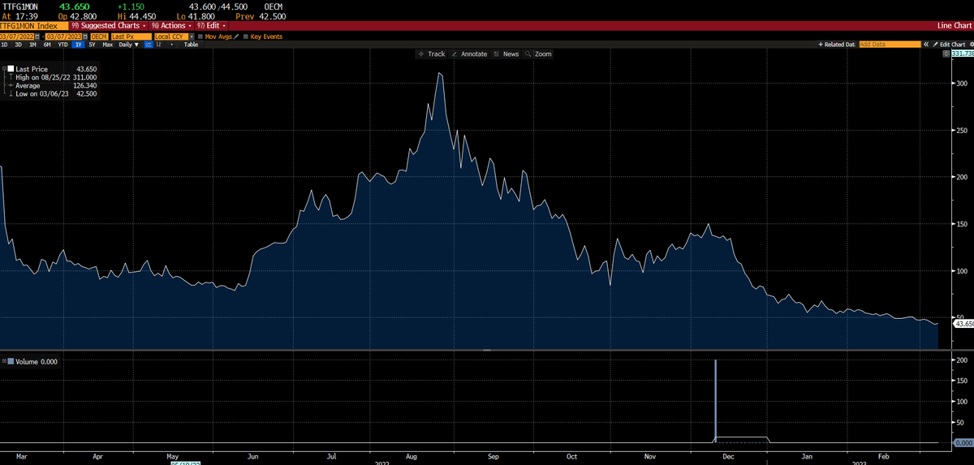
Task: Switch range to YTD
Action: point(62,45)
